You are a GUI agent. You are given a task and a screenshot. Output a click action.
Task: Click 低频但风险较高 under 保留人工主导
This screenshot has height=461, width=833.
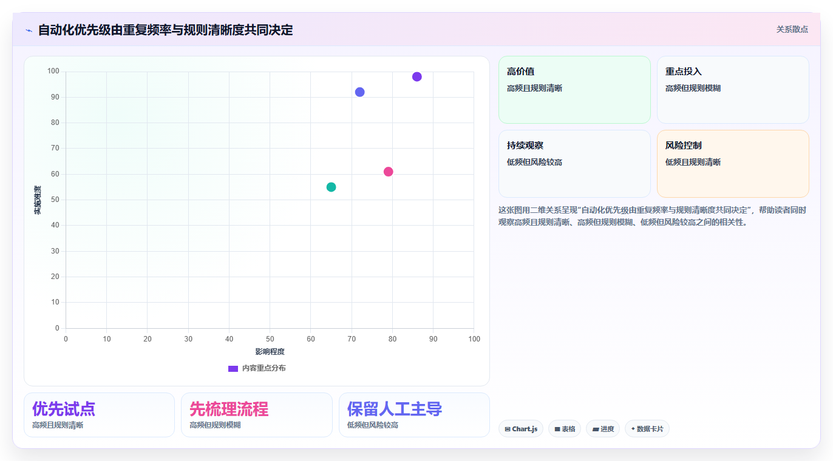click(373, 425)
